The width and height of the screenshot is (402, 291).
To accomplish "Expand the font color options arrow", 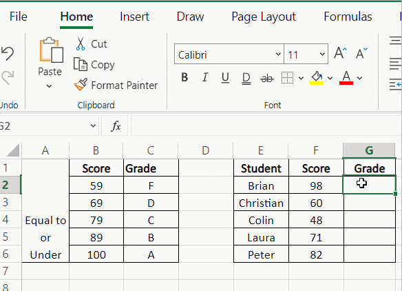I will [x=359, y=78].
